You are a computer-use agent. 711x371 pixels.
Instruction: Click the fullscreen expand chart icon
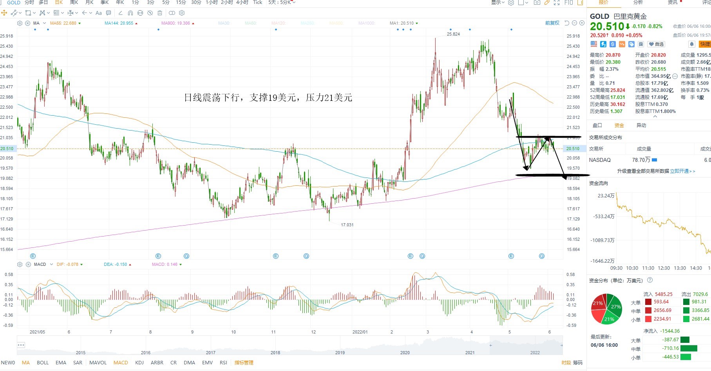pyautogui.click(x=557, y=2)
